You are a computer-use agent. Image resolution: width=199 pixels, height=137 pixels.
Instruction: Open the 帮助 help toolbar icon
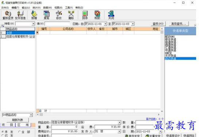97,15
